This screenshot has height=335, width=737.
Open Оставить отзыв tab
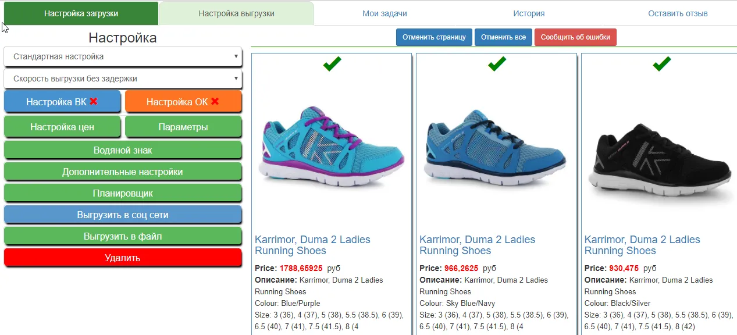pos(678,13)
